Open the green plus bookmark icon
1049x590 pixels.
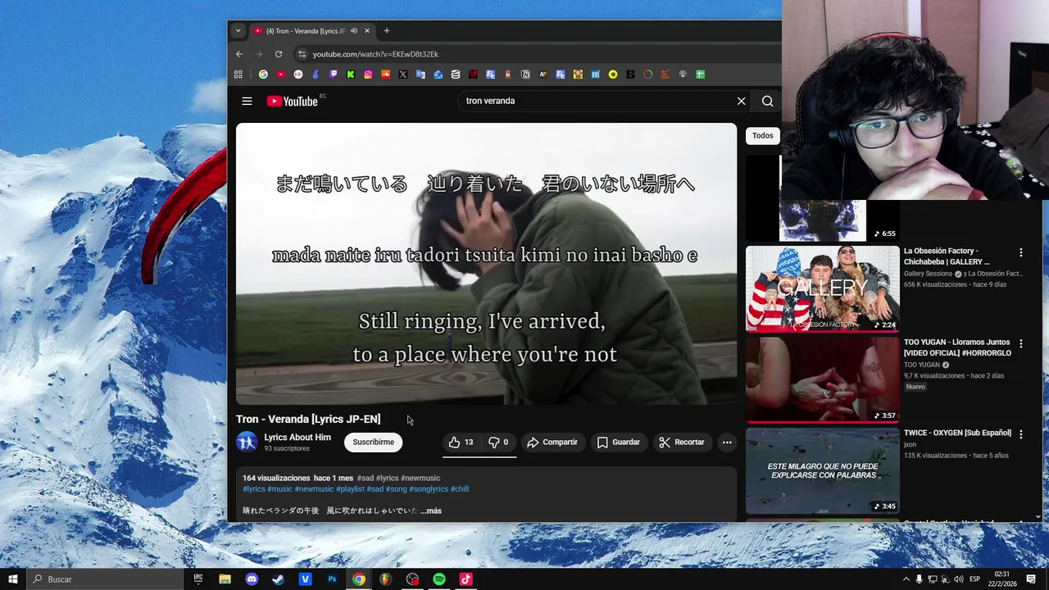(x=700, y=75)
